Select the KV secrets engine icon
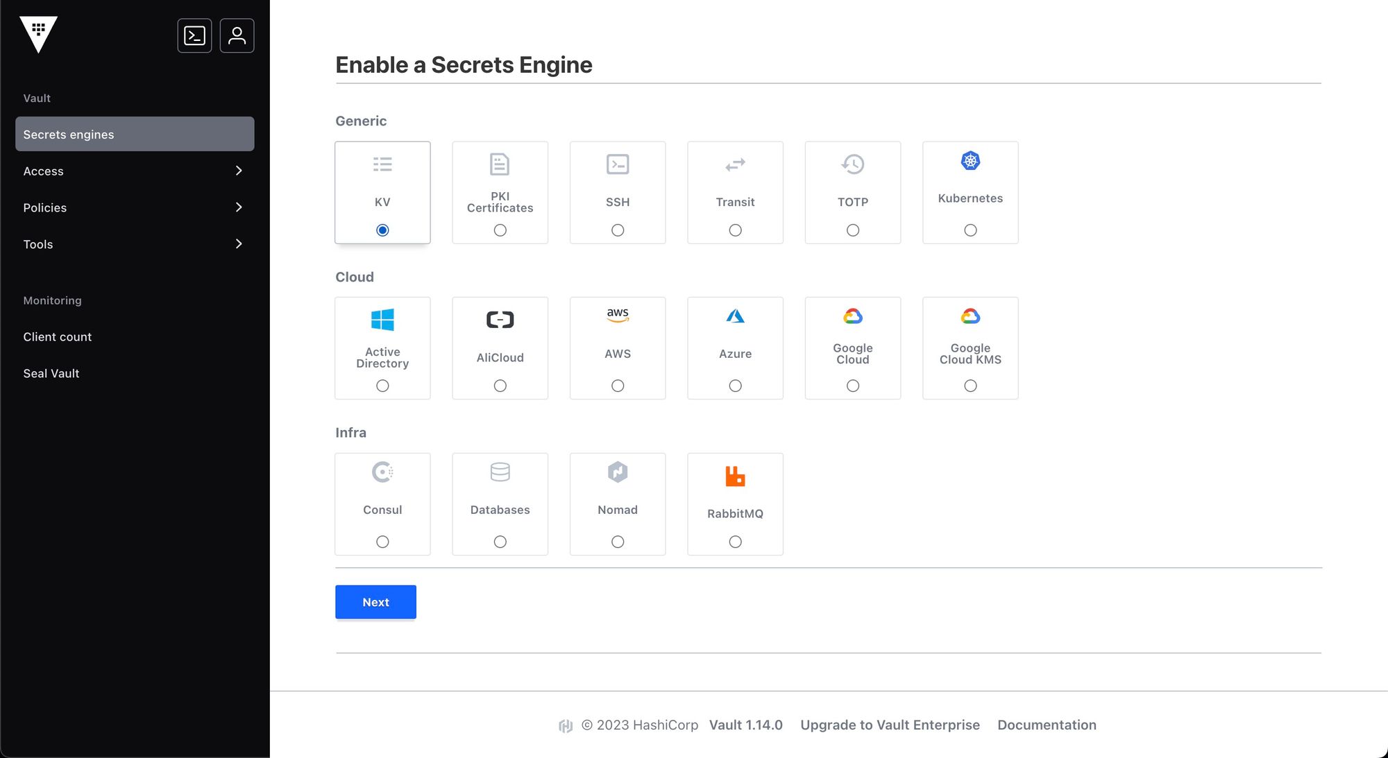The image size is (1388, 758). pyautogui.click(x=382, y=164)
